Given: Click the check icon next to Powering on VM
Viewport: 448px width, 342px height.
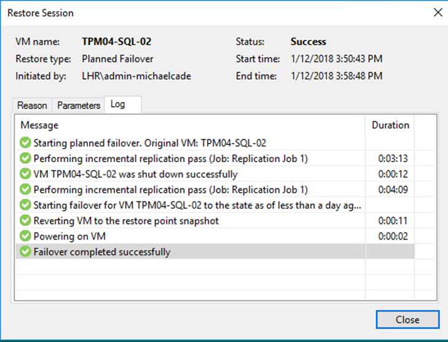Looking at the screenshot, I should coord(25,236).
